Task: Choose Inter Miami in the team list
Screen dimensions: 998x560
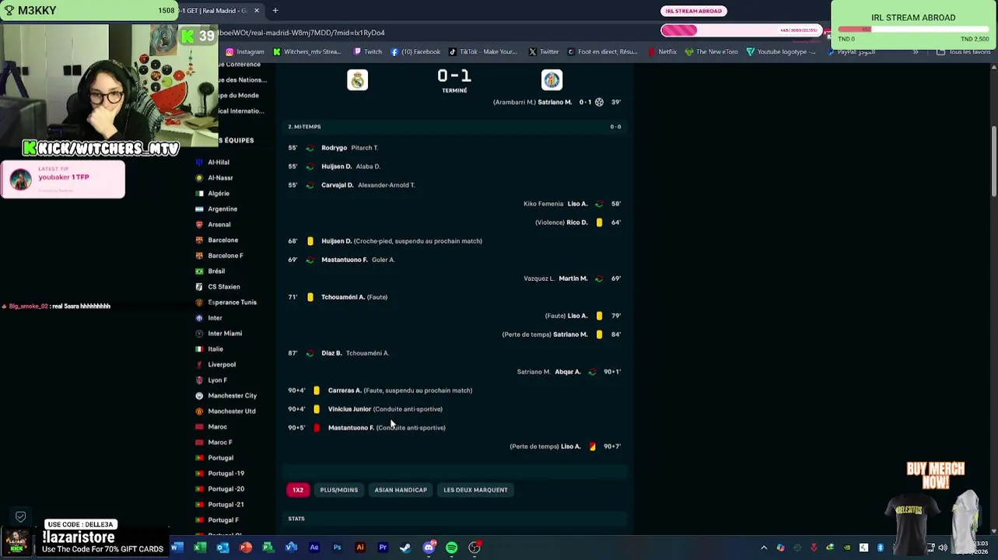Action: [225, 334]
